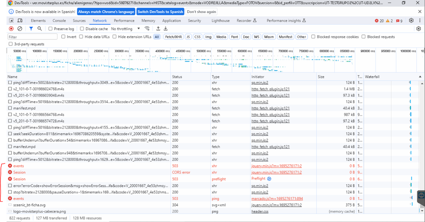Toggle the filter funnel icon
The width and height of the screenshot is (425, 222).
coord(31,29)
